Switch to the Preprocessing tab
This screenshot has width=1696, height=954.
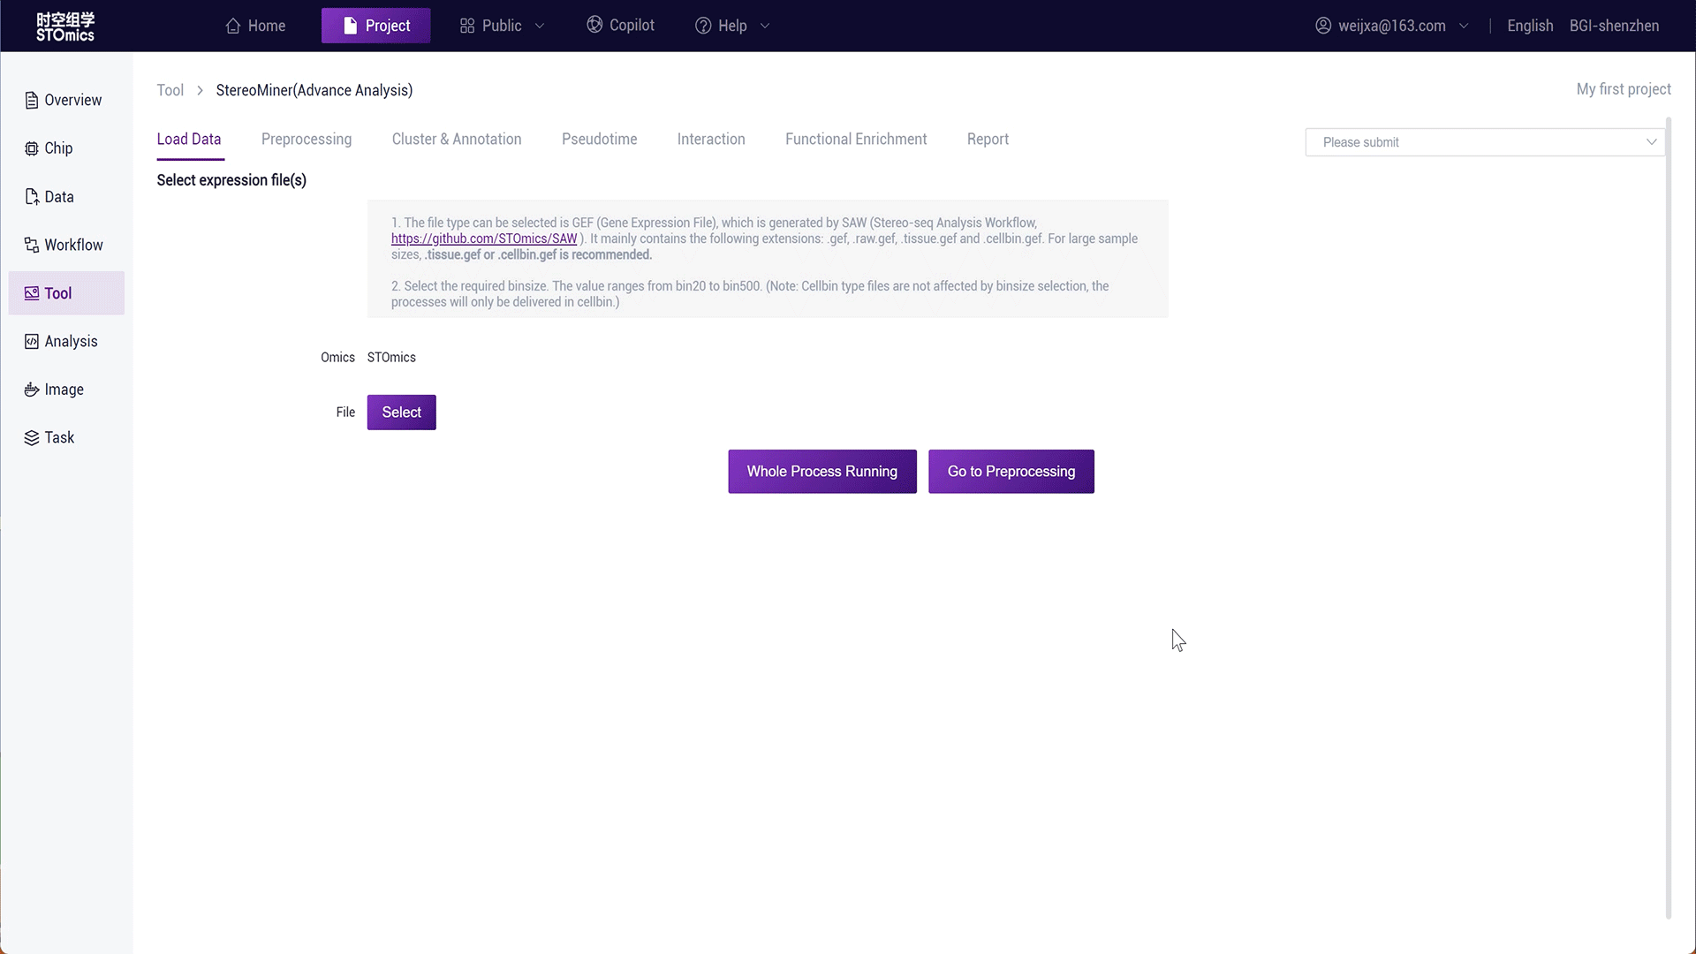pos(307,139)
